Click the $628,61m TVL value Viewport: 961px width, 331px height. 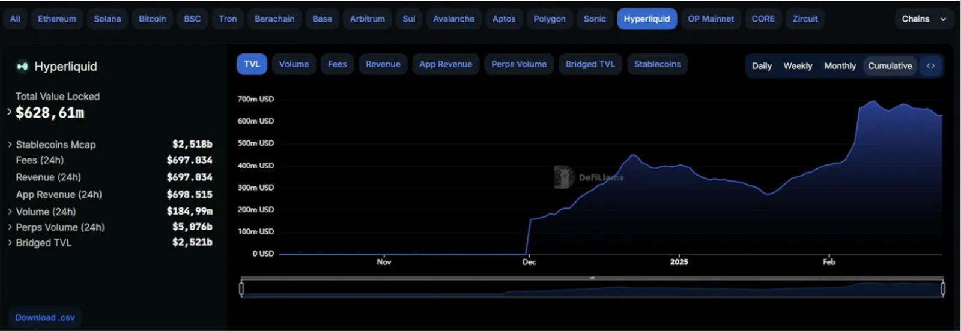(x=50, y=113)
